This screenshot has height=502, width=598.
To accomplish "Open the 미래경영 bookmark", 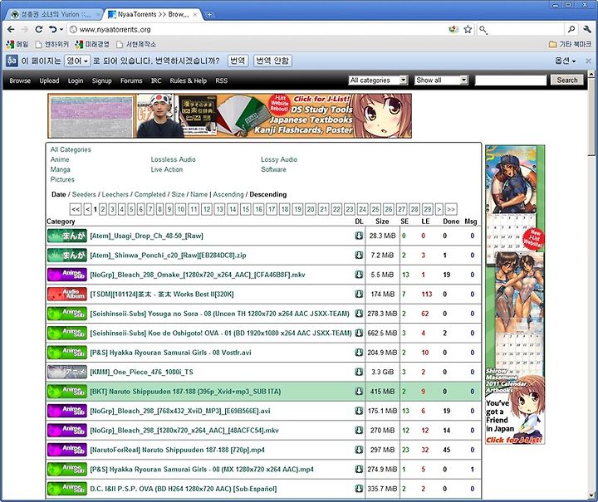I will (x=92, y=45).
